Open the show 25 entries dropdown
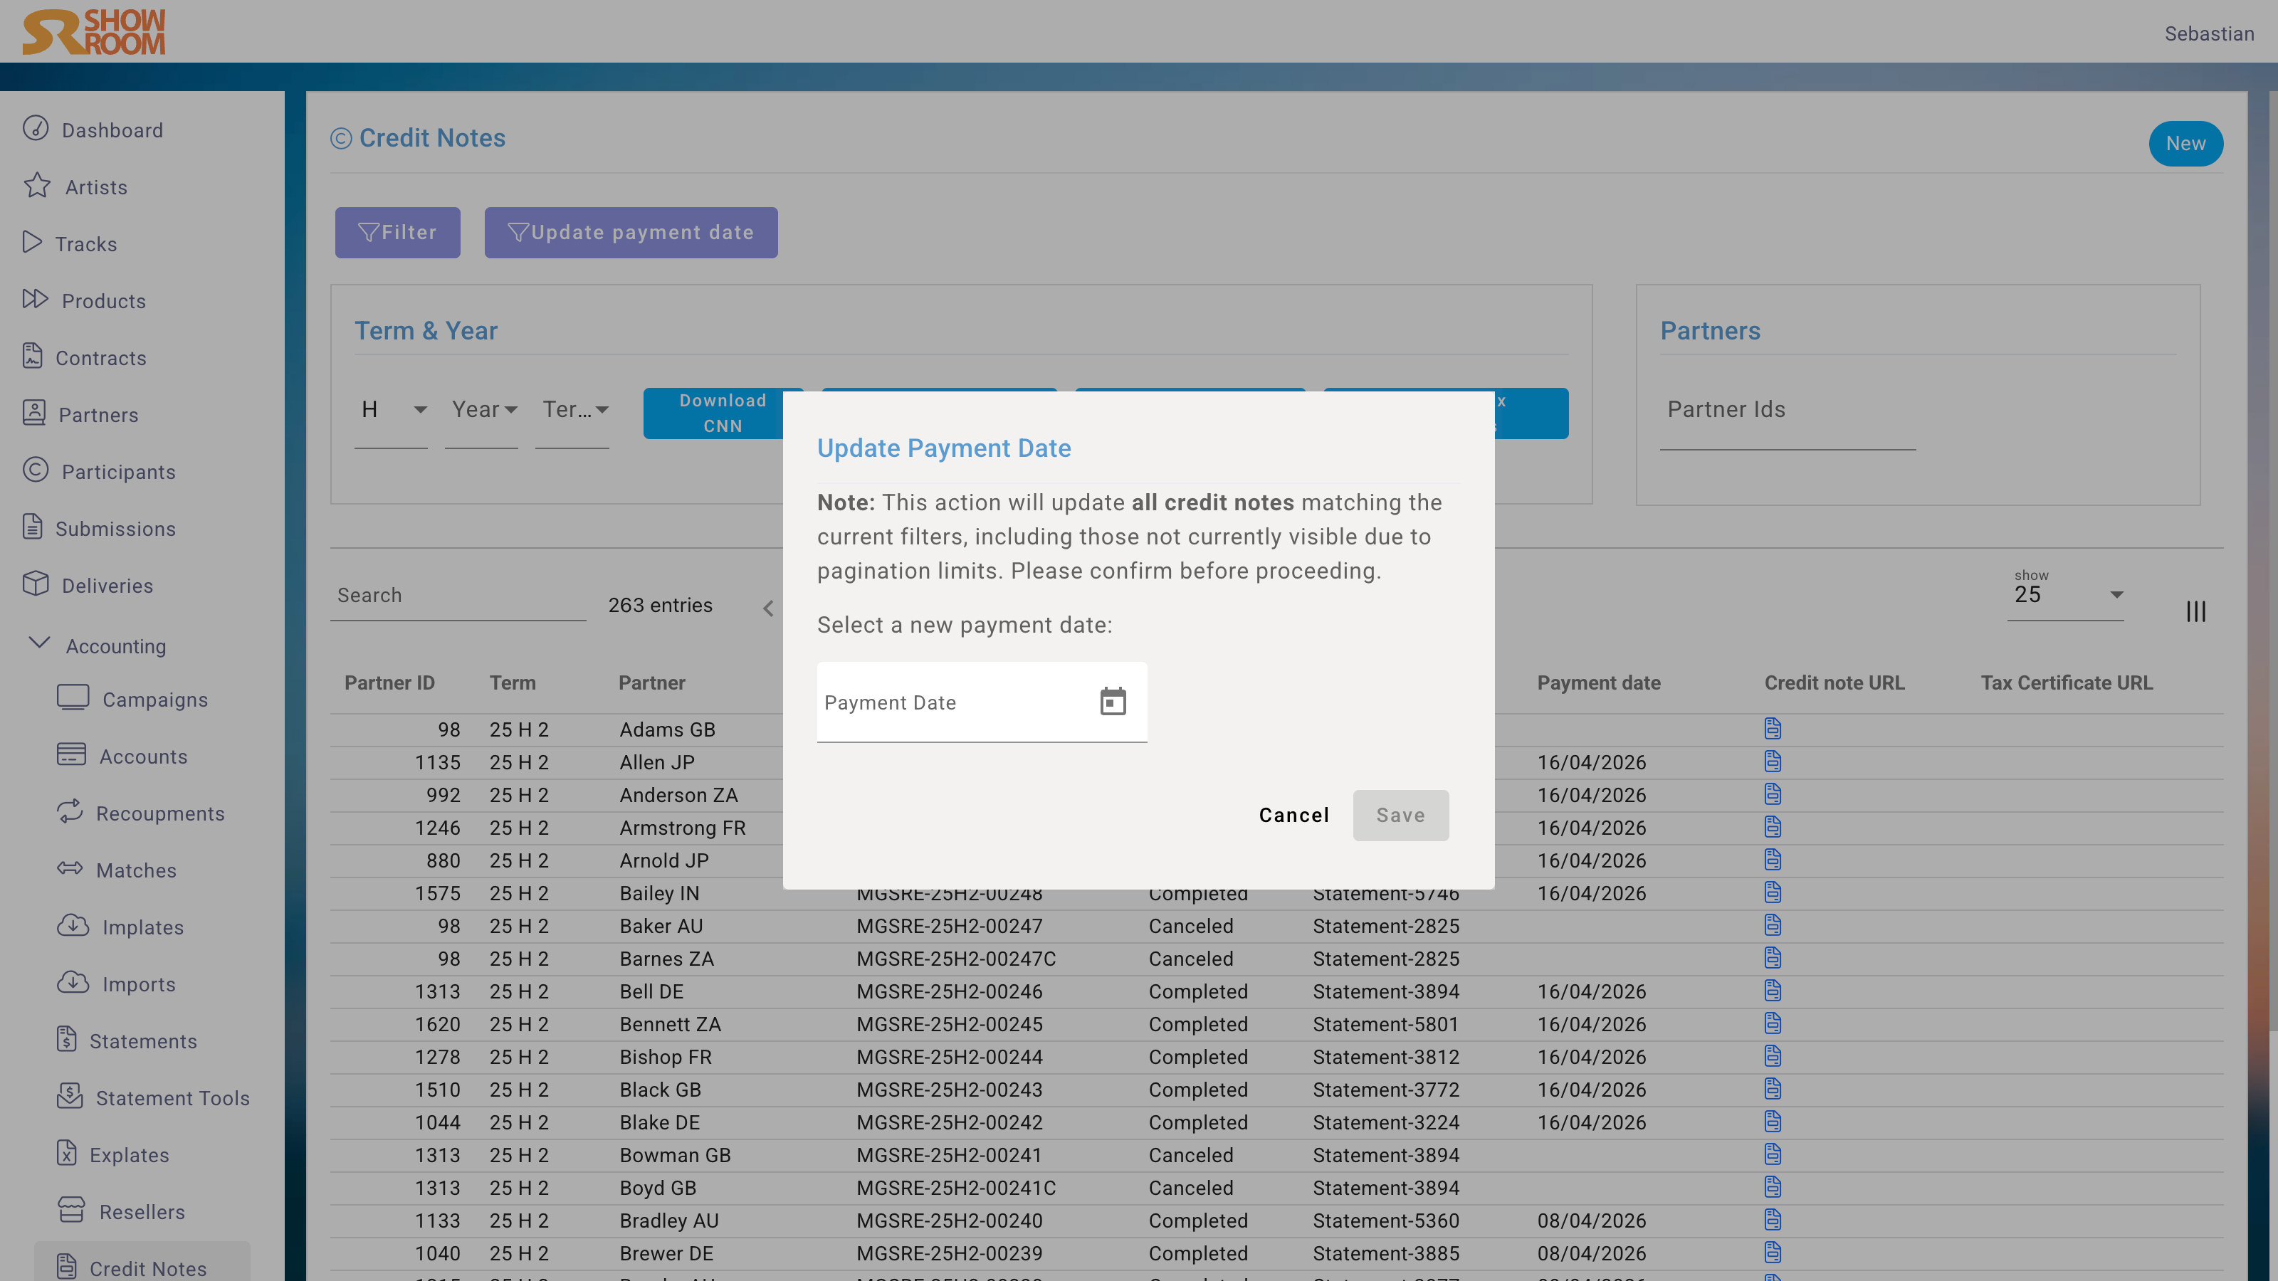2278x1281 pixels. (2065, 594)
